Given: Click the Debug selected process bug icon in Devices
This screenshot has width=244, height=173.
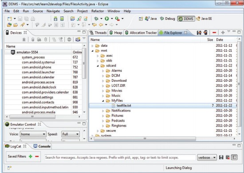Looking at the screenshot, I should [24, 39].
